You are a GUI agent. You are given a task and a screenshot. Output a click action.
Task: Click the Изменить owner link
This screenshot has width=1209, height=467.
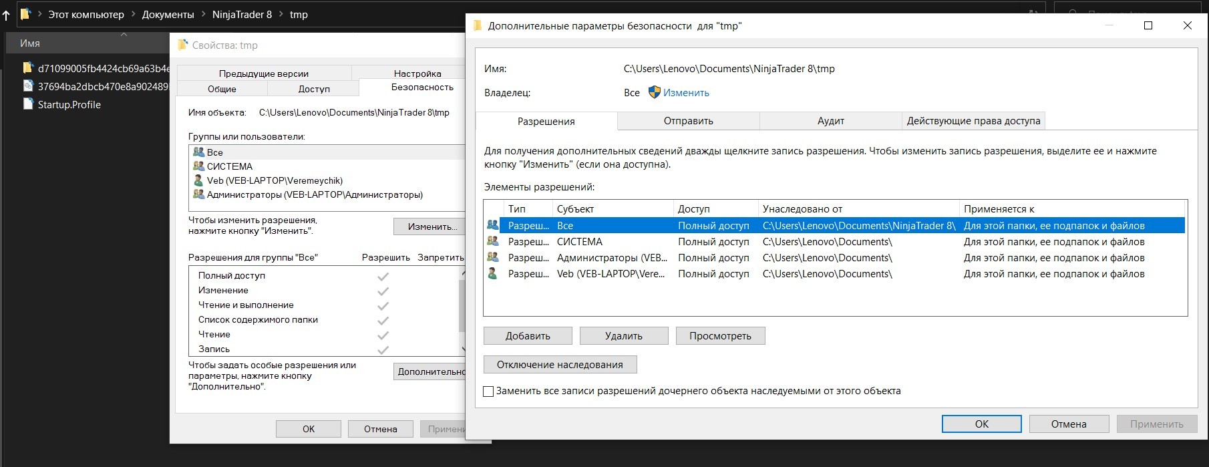[x=686, y=93]
